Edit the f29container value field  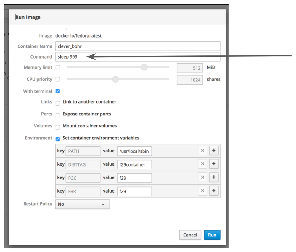134,164
